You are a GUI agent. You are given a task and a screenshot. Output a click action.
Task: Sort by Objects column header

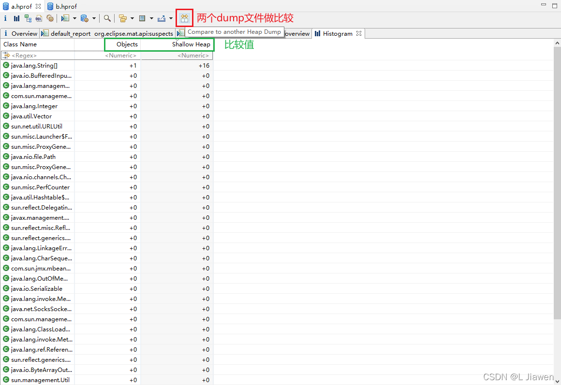click(107, 44)
